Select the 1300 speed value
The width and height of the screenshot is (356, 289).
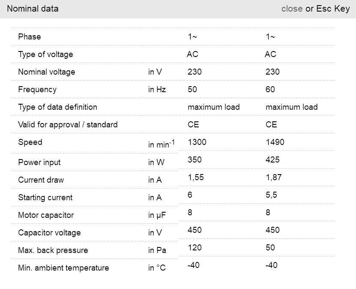[197, 142]
